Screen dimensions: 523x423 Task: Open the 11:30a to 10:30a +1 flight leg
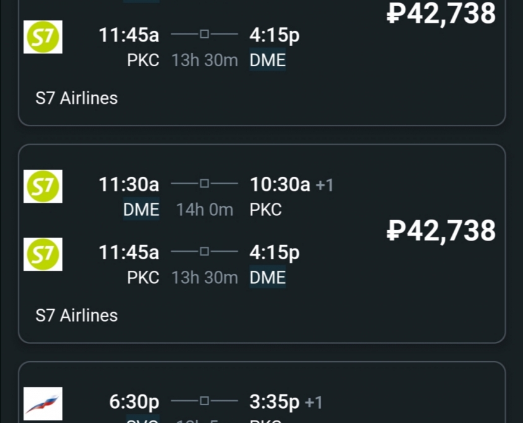click(x=216, y=197)
